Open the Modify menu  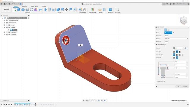point(60,12)
